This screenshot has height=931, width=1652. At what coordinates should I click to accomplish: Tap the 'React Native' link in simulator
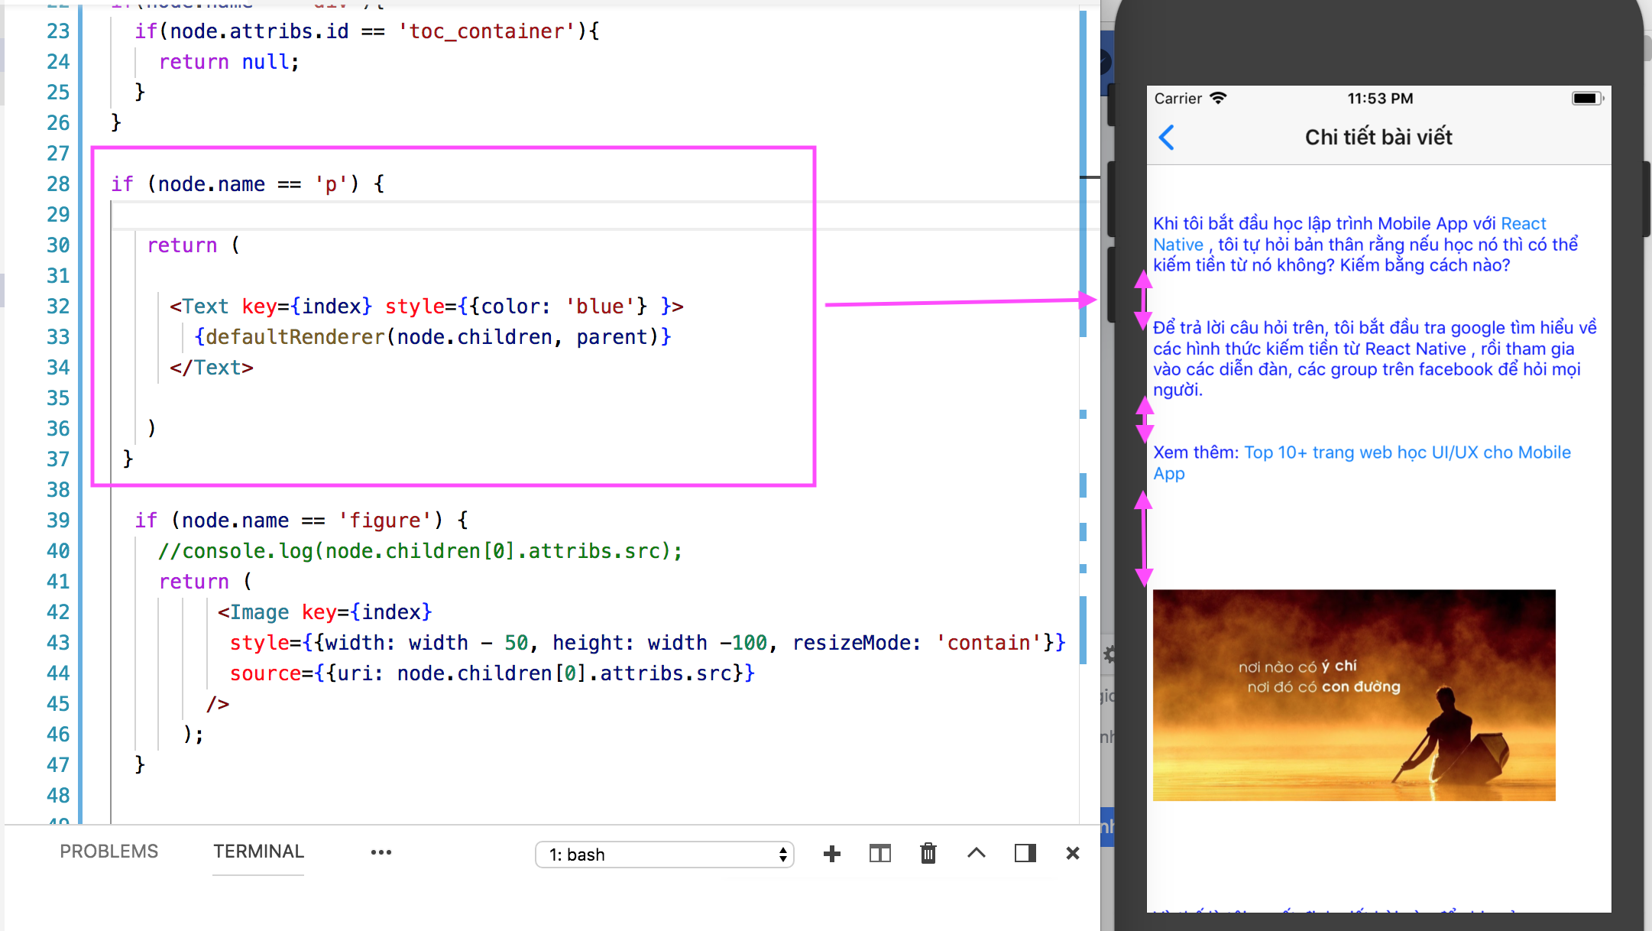[x=1524, y=223]
